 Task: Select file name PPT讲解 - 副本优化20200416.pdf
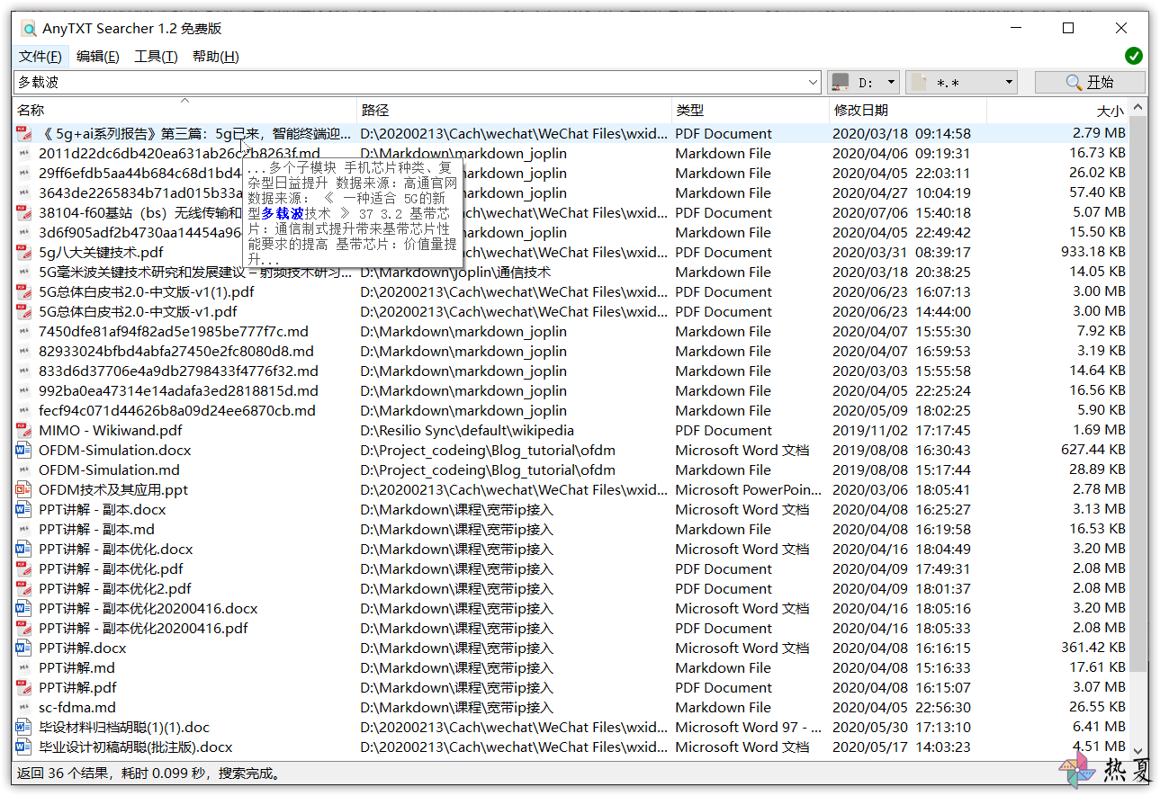(x=143, y=629)
